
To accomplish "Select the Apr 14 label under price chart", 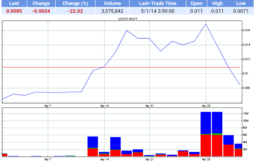I will pyautogui.click(x=104, y=105).
